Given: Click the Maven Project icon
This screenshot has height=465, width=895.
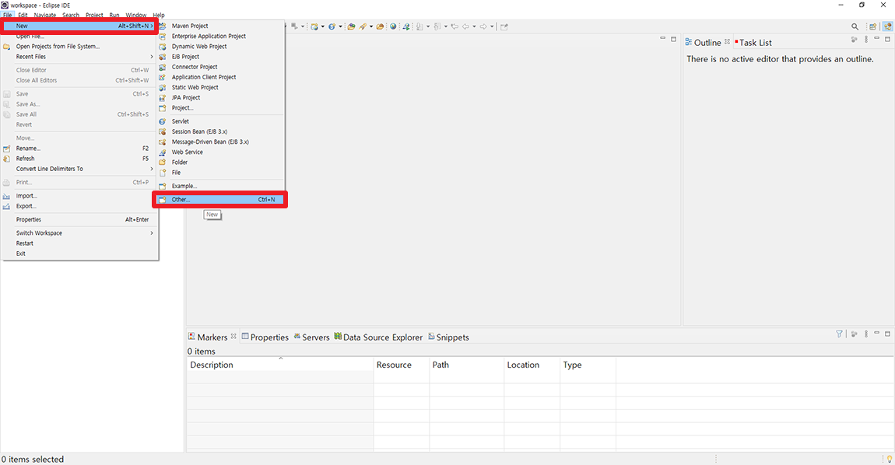Looking at the screenshot, I should [163, 26].
